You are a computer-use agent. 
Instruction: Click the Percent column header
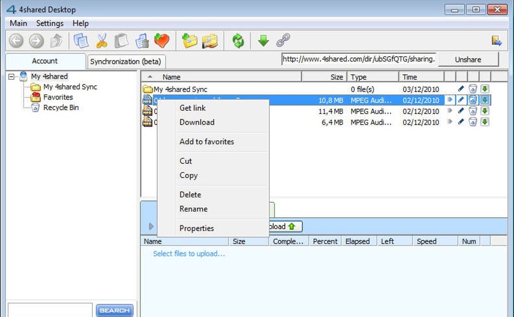325,242
